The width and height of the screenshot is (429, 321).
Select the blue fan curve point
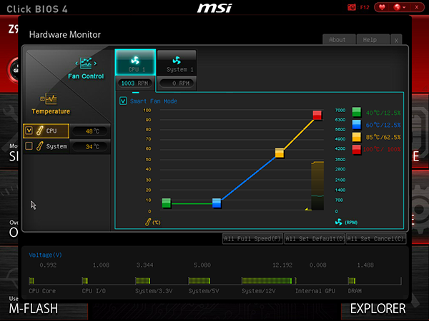tap(217, 203)
